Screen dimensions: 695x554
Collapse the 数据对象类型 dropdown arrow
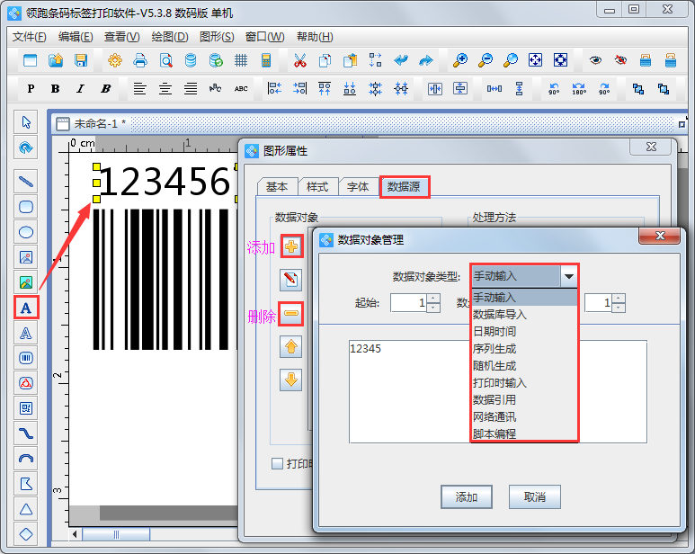569,276
